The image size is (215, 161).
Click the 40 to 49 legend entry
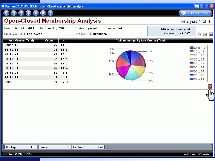[x=197, y=64]
